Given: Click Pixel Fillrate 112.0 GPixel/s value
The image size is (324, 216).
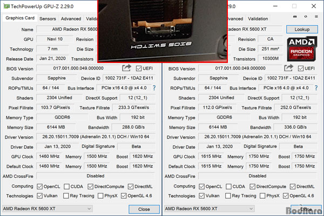Looking at the screenshot, I should 218,107.
